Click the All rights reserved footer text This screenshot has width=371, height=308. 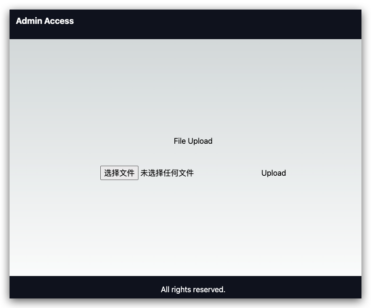pos(193,289)
